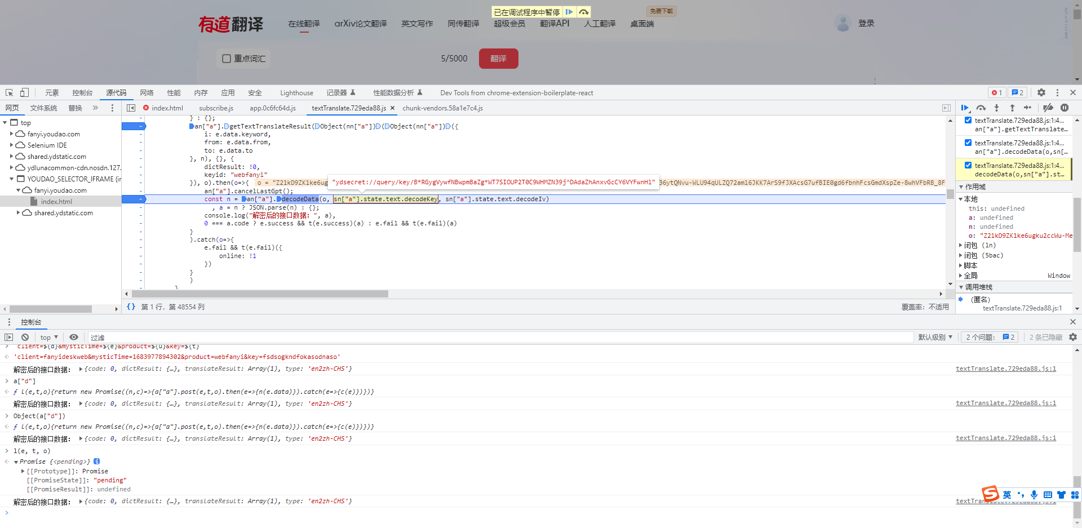This screenshot has height=528, width=1082.
Task: Open DevTools settings gear
Action: (1041, 92)
